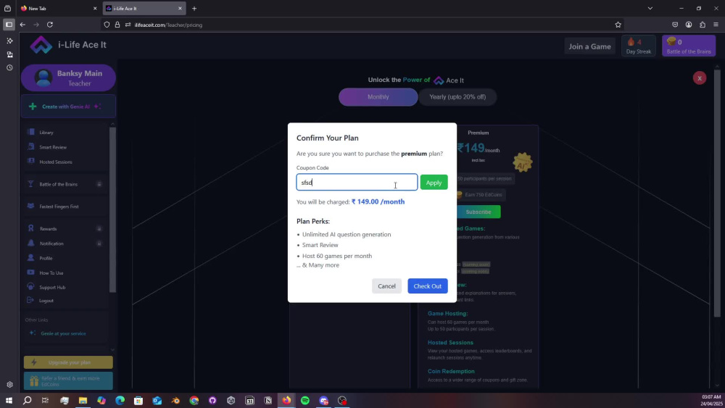The width and height of the screenshot is (725, 408).
Task: Switch to Yearly (upto 20% off) billing
Action: click(457, 97)
